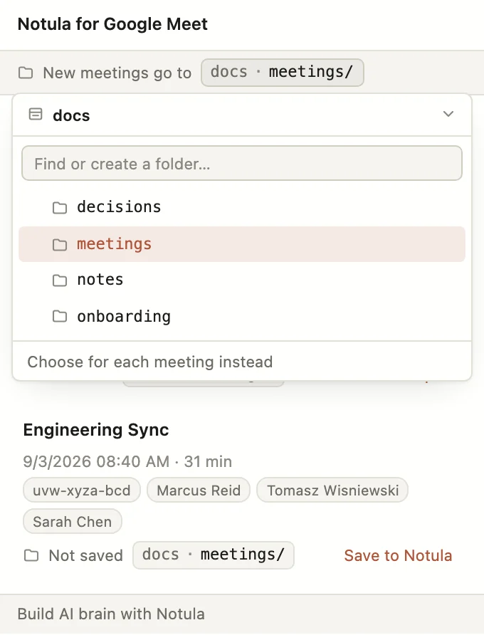Viewport: 484px width, 635px height.
Task: Click the Tomasz Wisniewski participant chip
Action: point(332,490)
